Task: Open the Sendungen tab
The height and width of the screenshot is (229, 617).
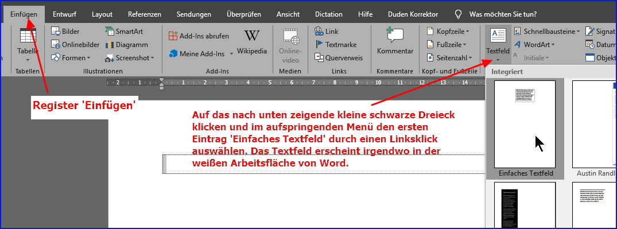Action: (193, 14)
